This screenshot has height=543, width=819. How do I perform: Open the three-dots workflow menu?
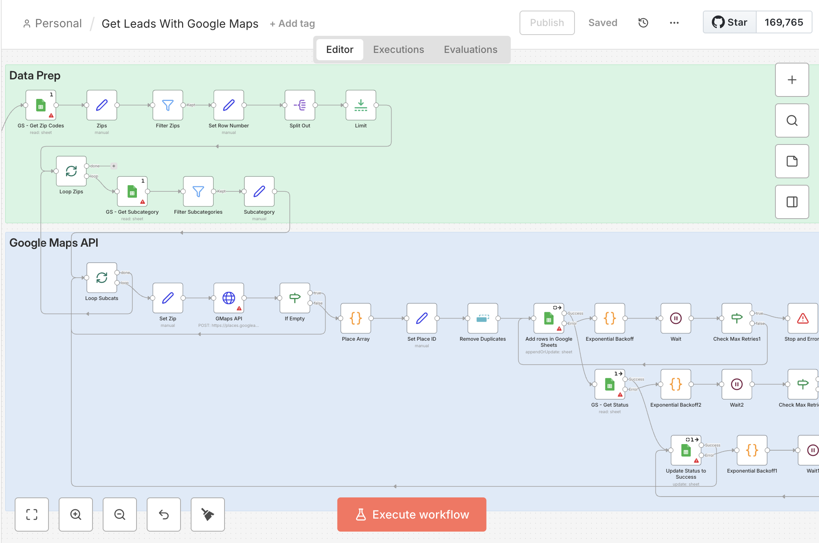click(x=674, y=23)
